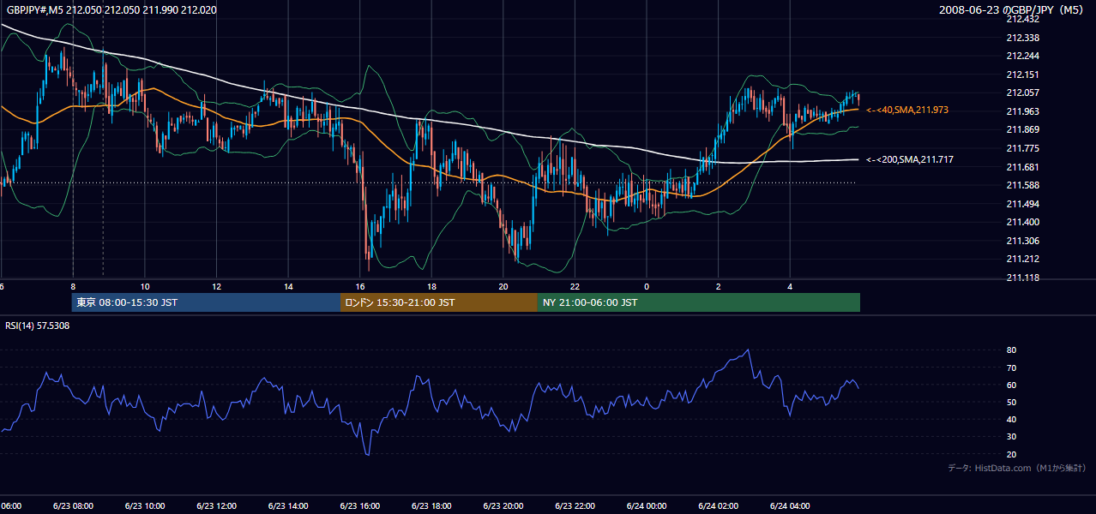1096x514 pixels.
Task: Click the データ: HistData.com source credit
Action: [1016, 468]
